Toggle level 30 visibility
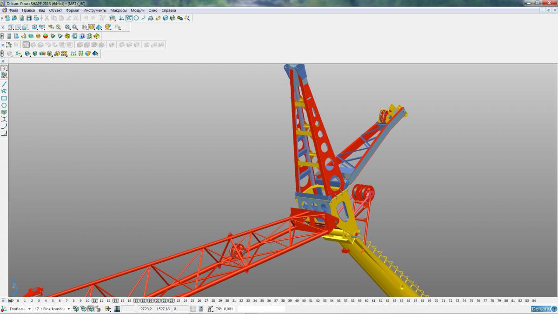This screenshot has height=314, width=558. (x=227, y=301)
